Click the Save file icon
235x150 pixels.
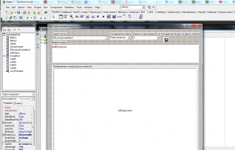pyautogui.click(x=18, y=13)
